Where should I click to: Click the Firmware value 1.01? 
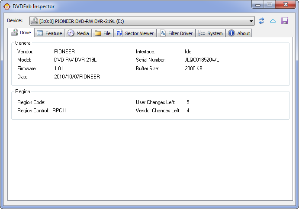tap(58, 69)
